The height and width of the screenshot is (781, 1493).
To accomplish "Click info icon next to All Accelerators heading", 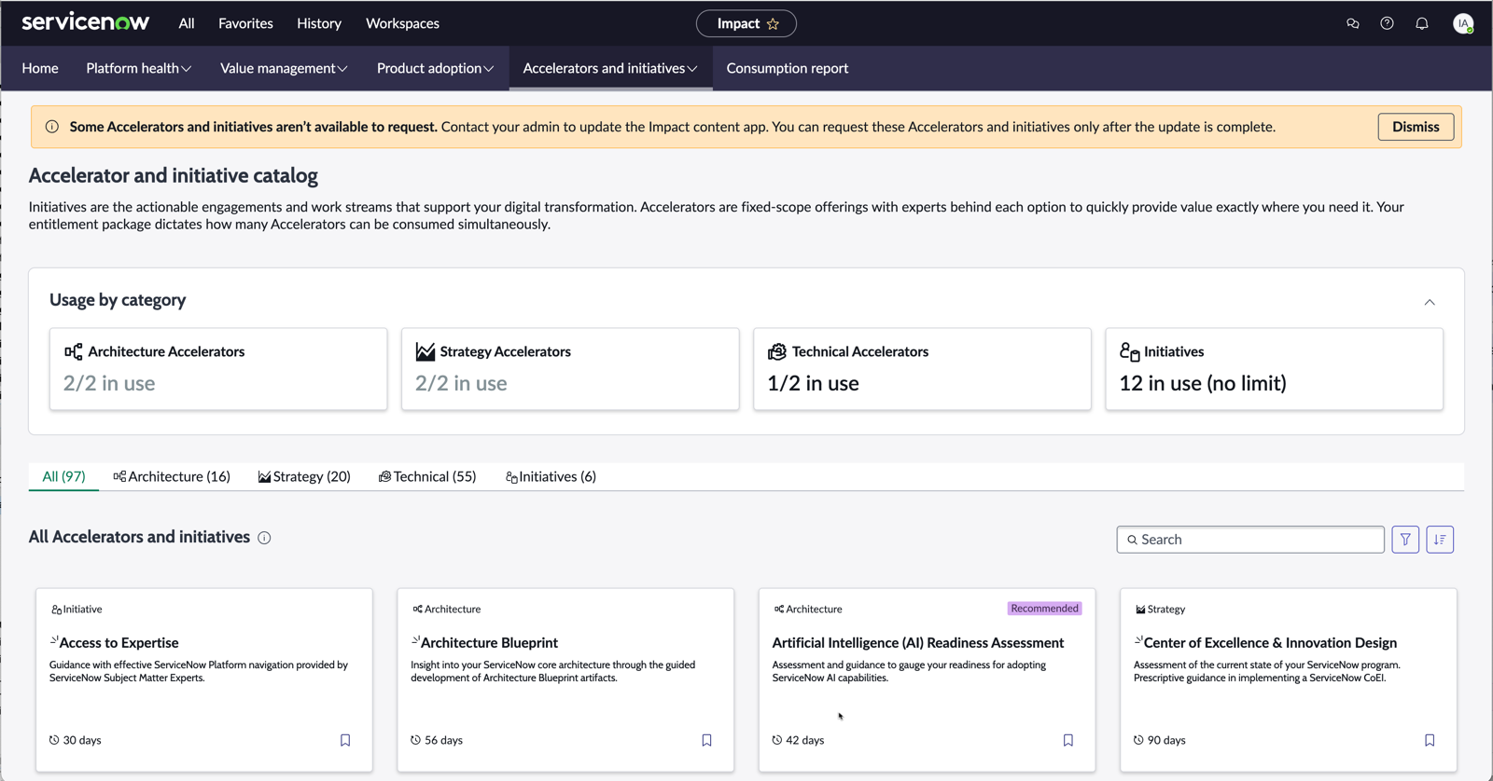I will [x=264, y=538].
